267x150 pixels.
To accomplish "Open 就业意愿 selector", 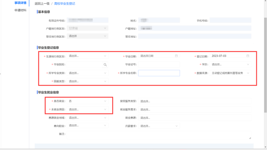I will (195, 118).
